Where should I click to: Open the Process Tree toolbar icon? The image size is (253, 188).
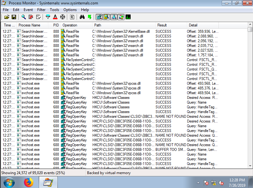pyautogui.click(x=72, y=17)
